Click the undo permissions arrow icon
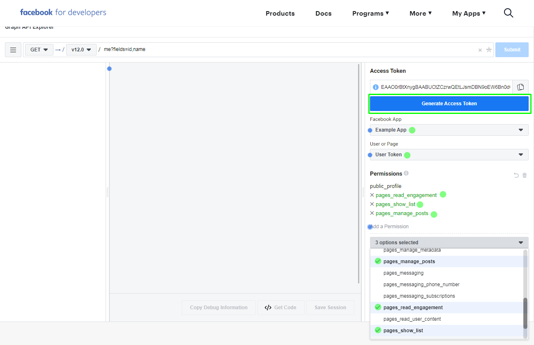 pos(516,175)
